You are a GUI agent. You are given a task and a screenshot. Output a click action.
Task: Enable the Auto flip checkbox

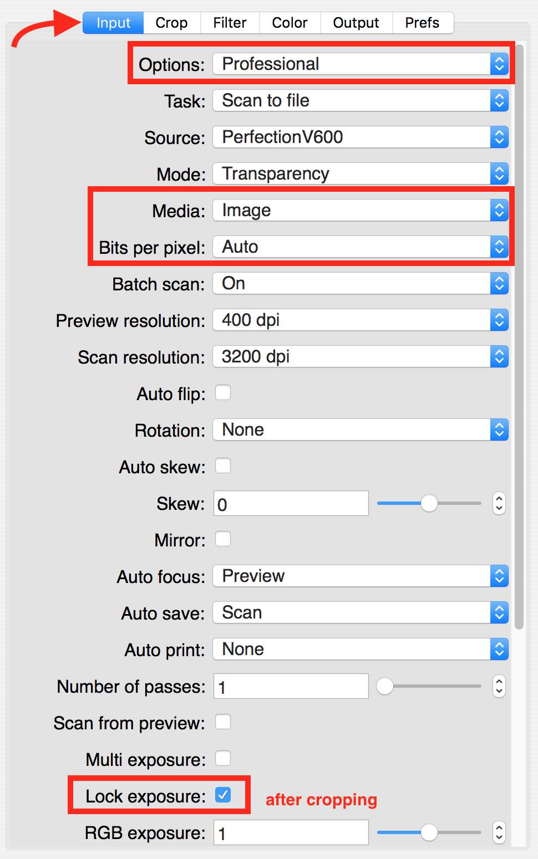(x=223, y=393)
